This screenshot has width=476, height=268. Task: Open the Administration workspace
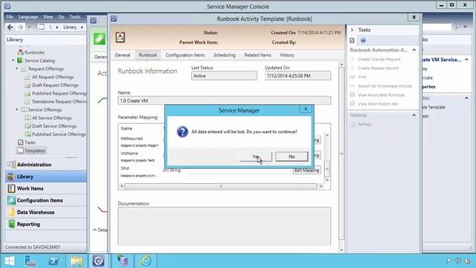[x=46, y=165]
